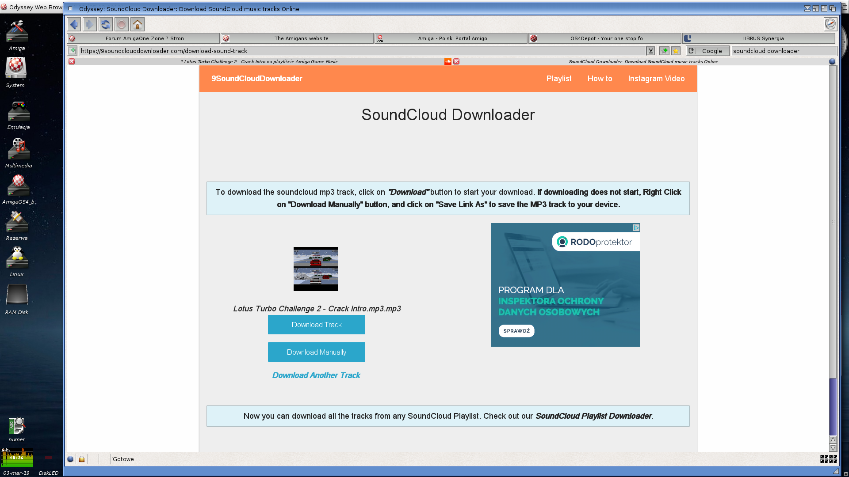Open the Google search engine selector
Viewport: 849px width, 477px height.
pos(707,51)
